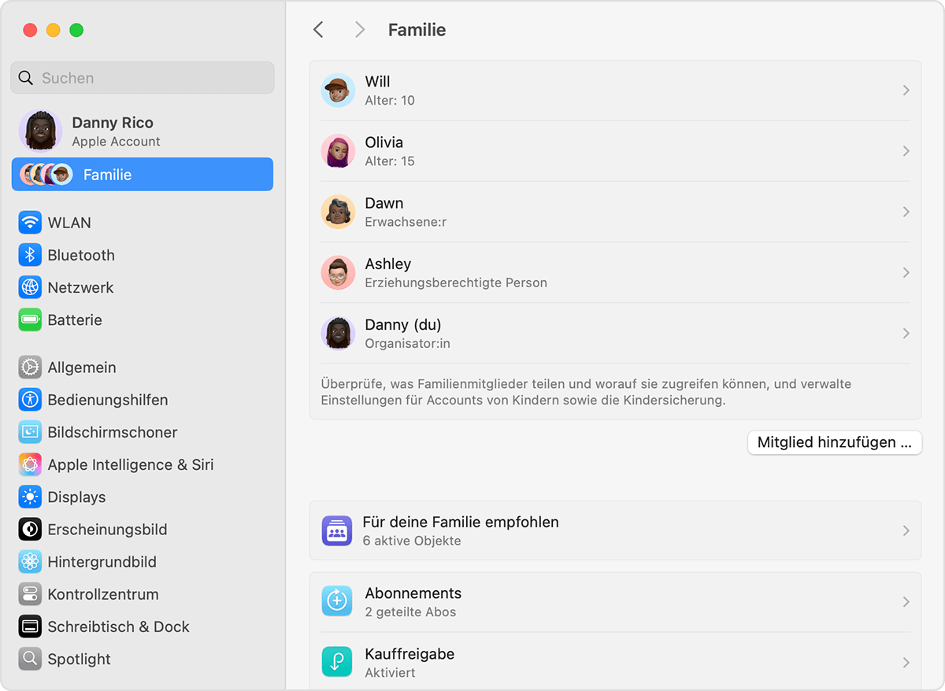Select the Batterie icon
Screen dimensions: 945x691
point(30,320)
